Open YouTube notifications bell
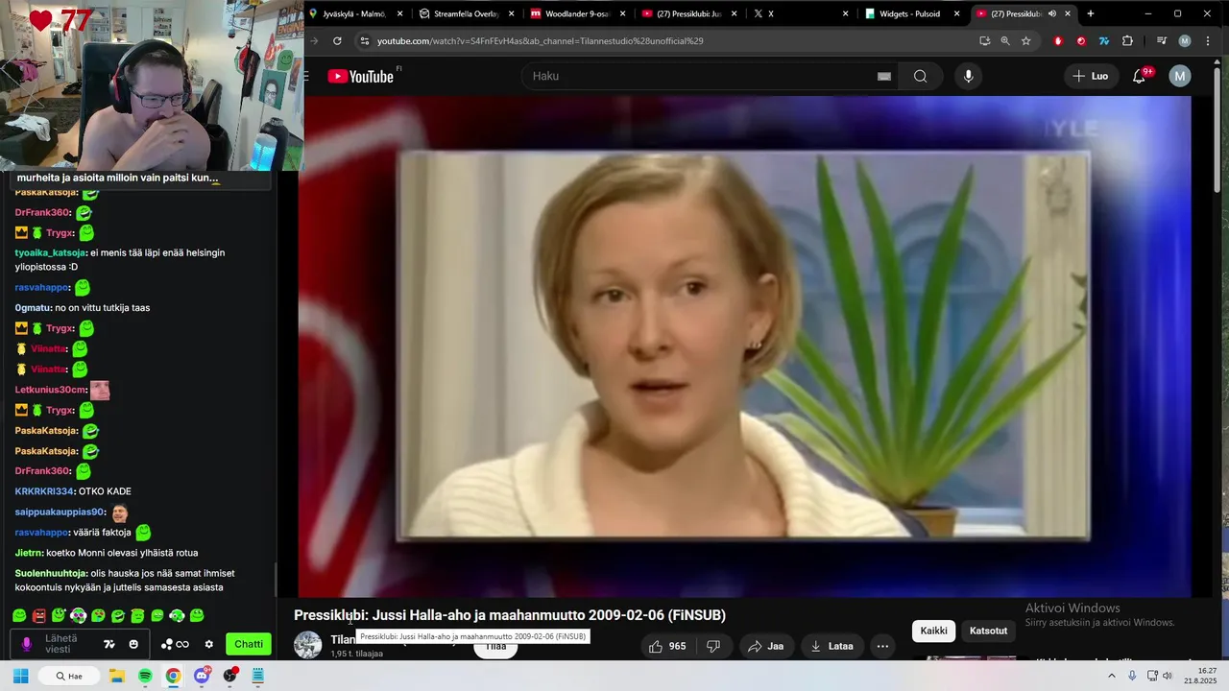The image size is (1229, 691). tap(1139, 76)
